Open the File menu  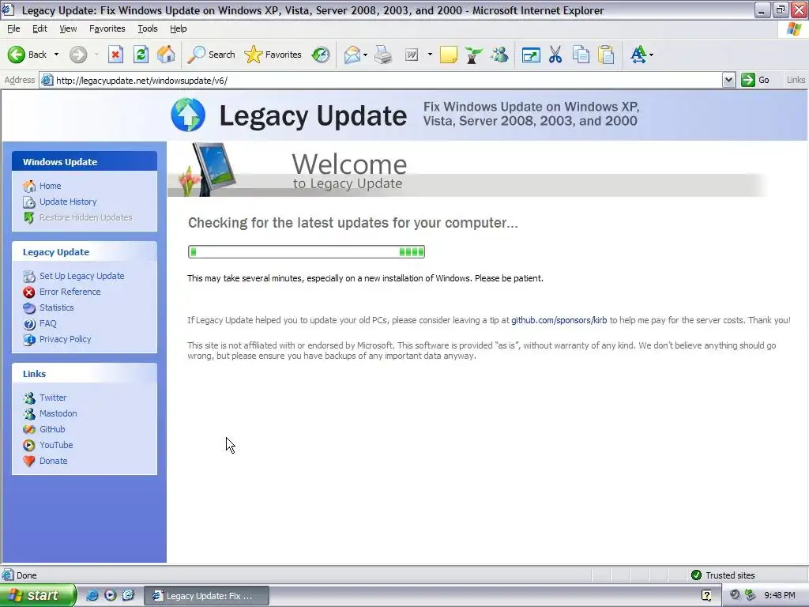pos(14,29)
